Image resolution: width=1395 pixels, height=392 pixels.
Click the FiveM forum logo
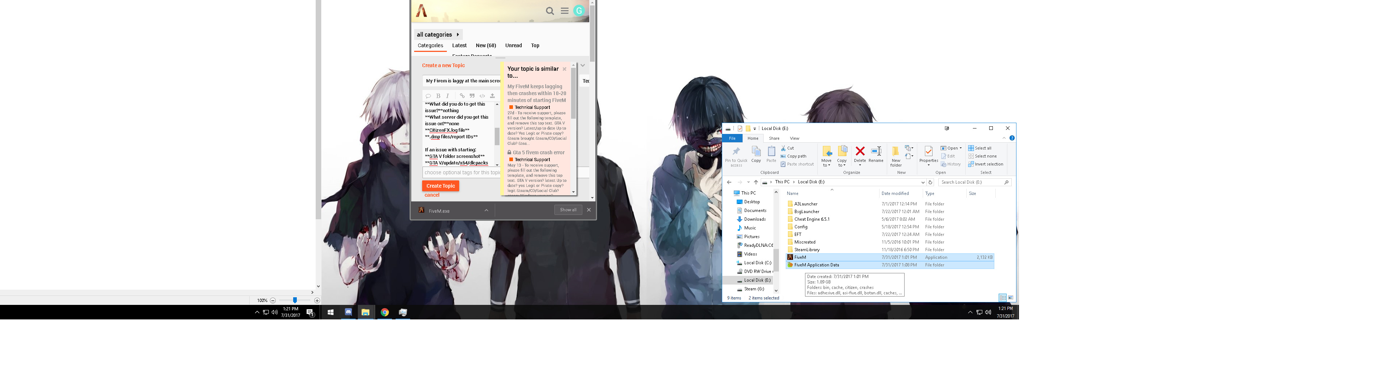click(421, 10)
